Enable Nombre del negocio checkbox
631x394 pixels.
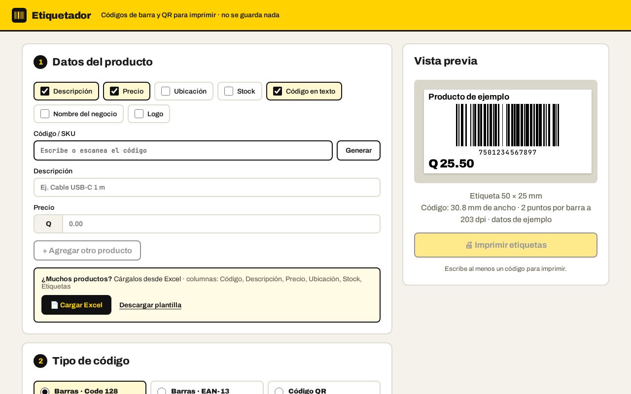click(45, 114)
